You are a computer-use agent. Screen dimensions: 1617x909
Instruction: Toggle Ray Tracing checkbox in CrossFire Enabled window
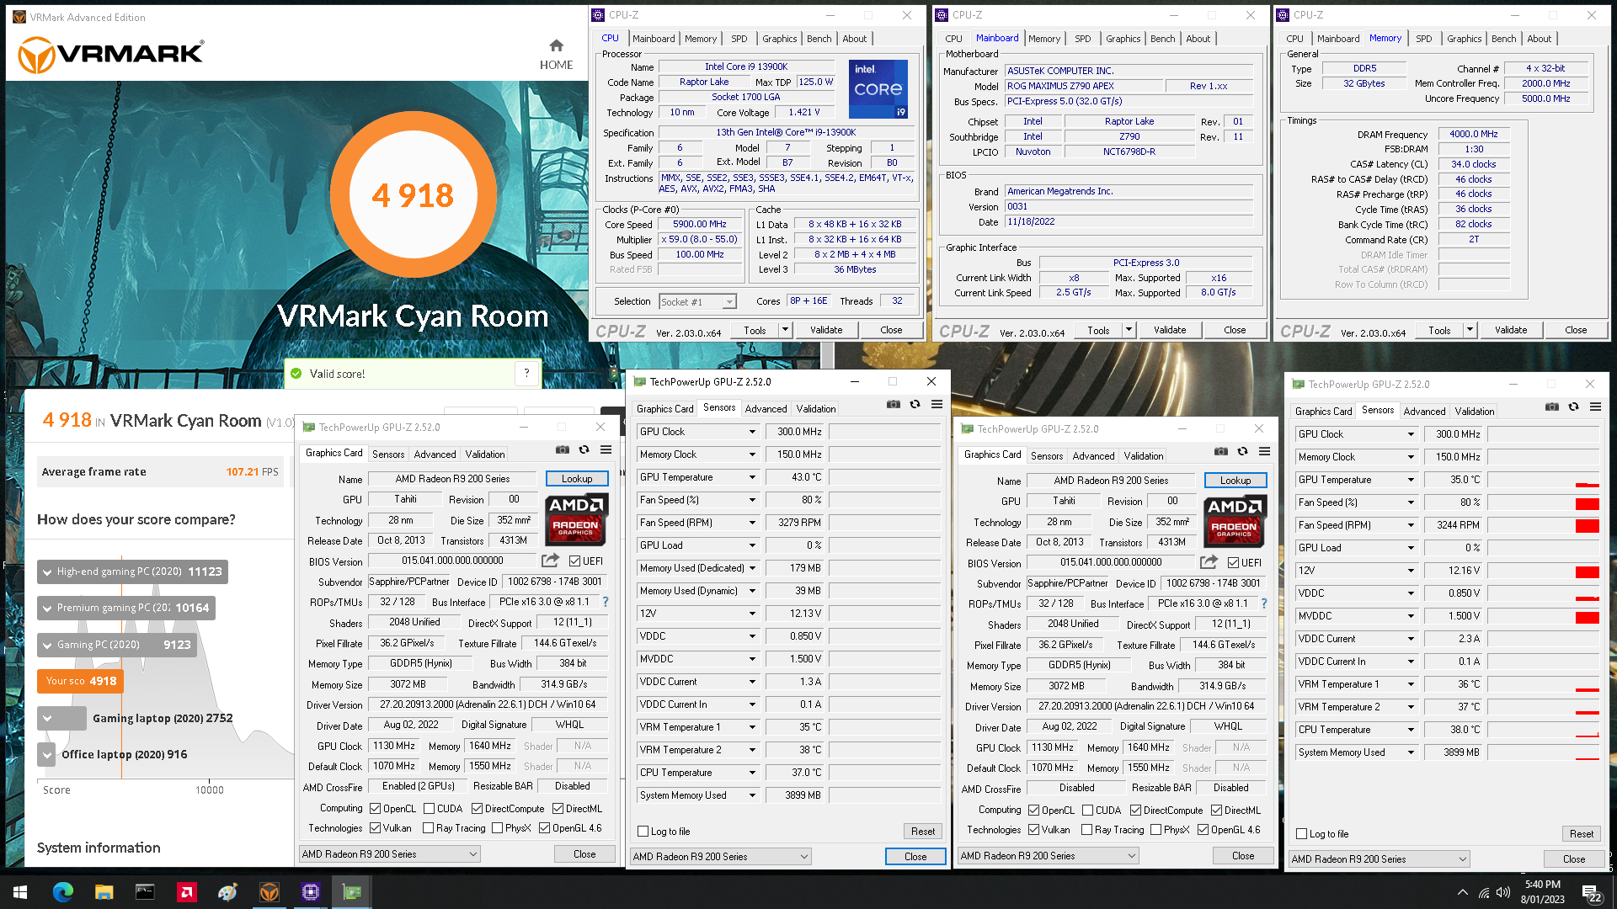coord(429,828)
